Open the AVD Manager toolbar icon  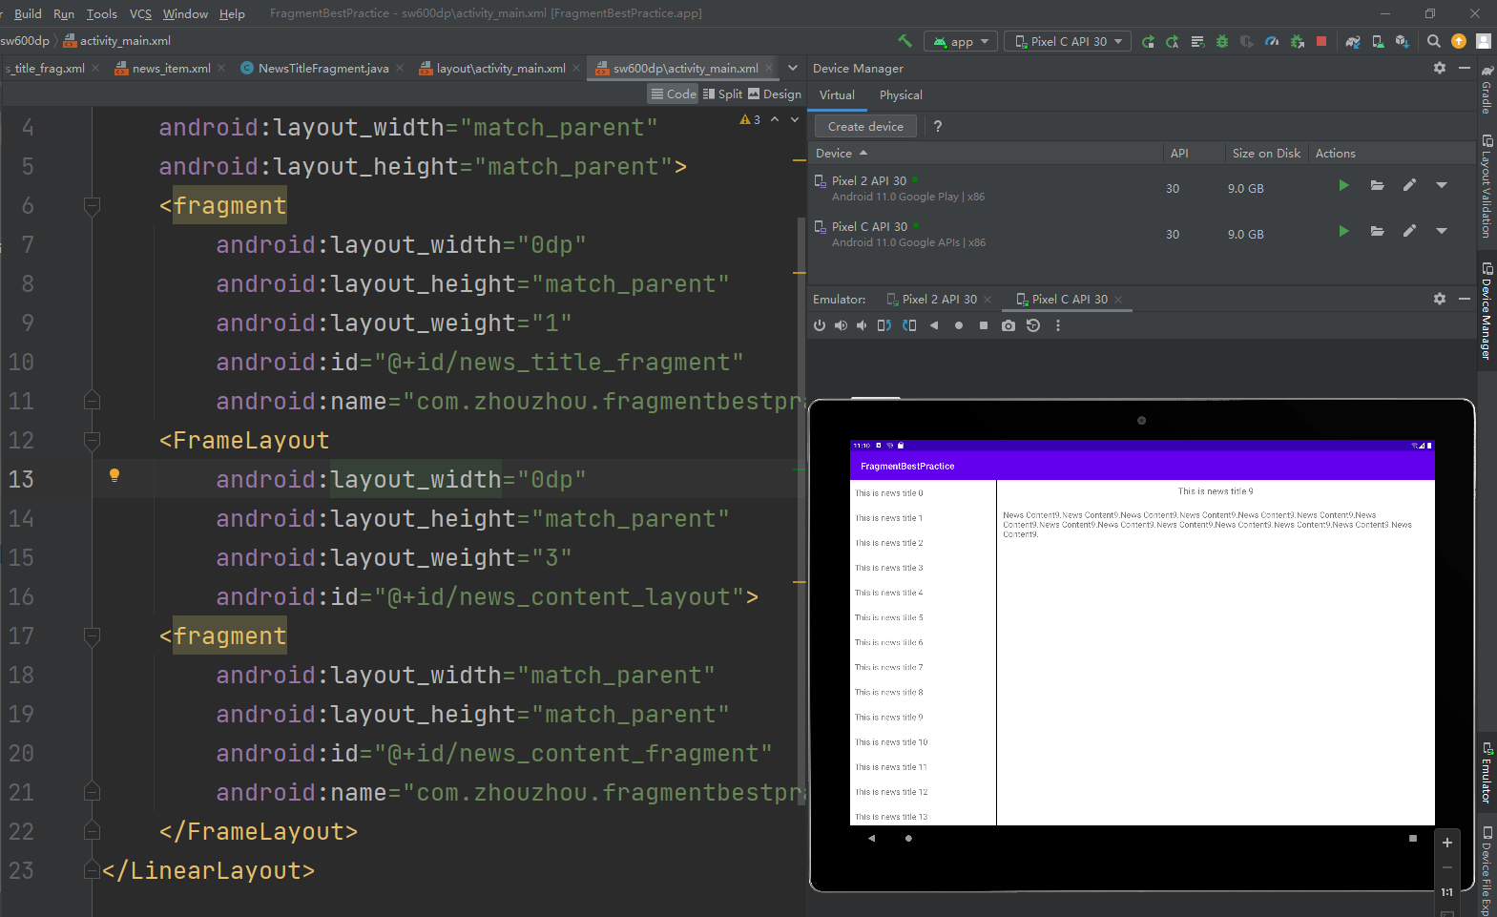(x=1378, y=41)
